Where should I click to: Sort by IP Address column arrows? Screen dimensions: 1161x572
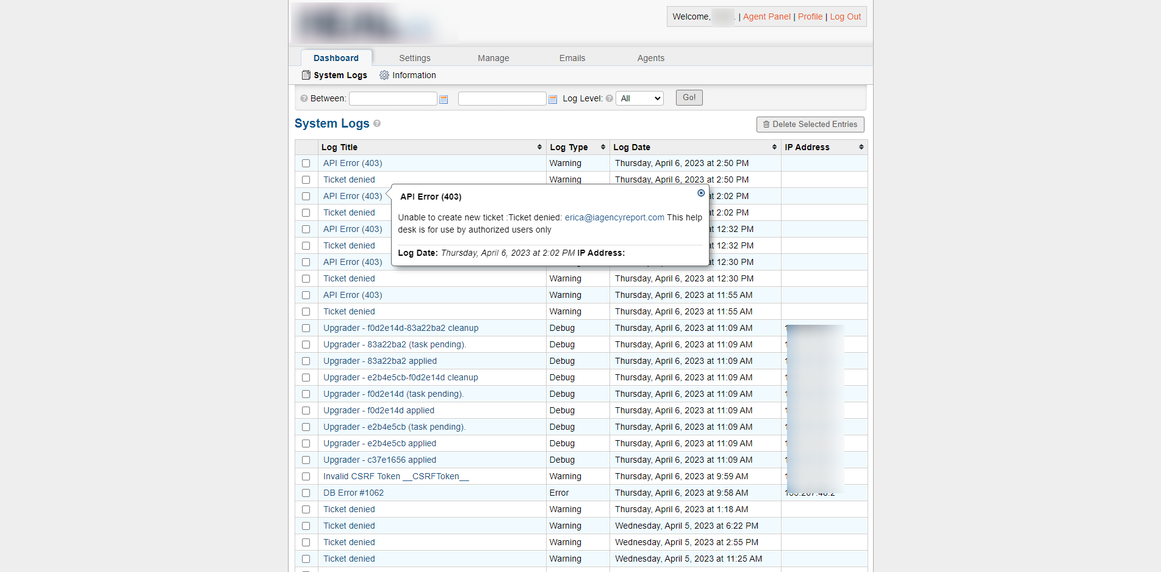point(861,147)
